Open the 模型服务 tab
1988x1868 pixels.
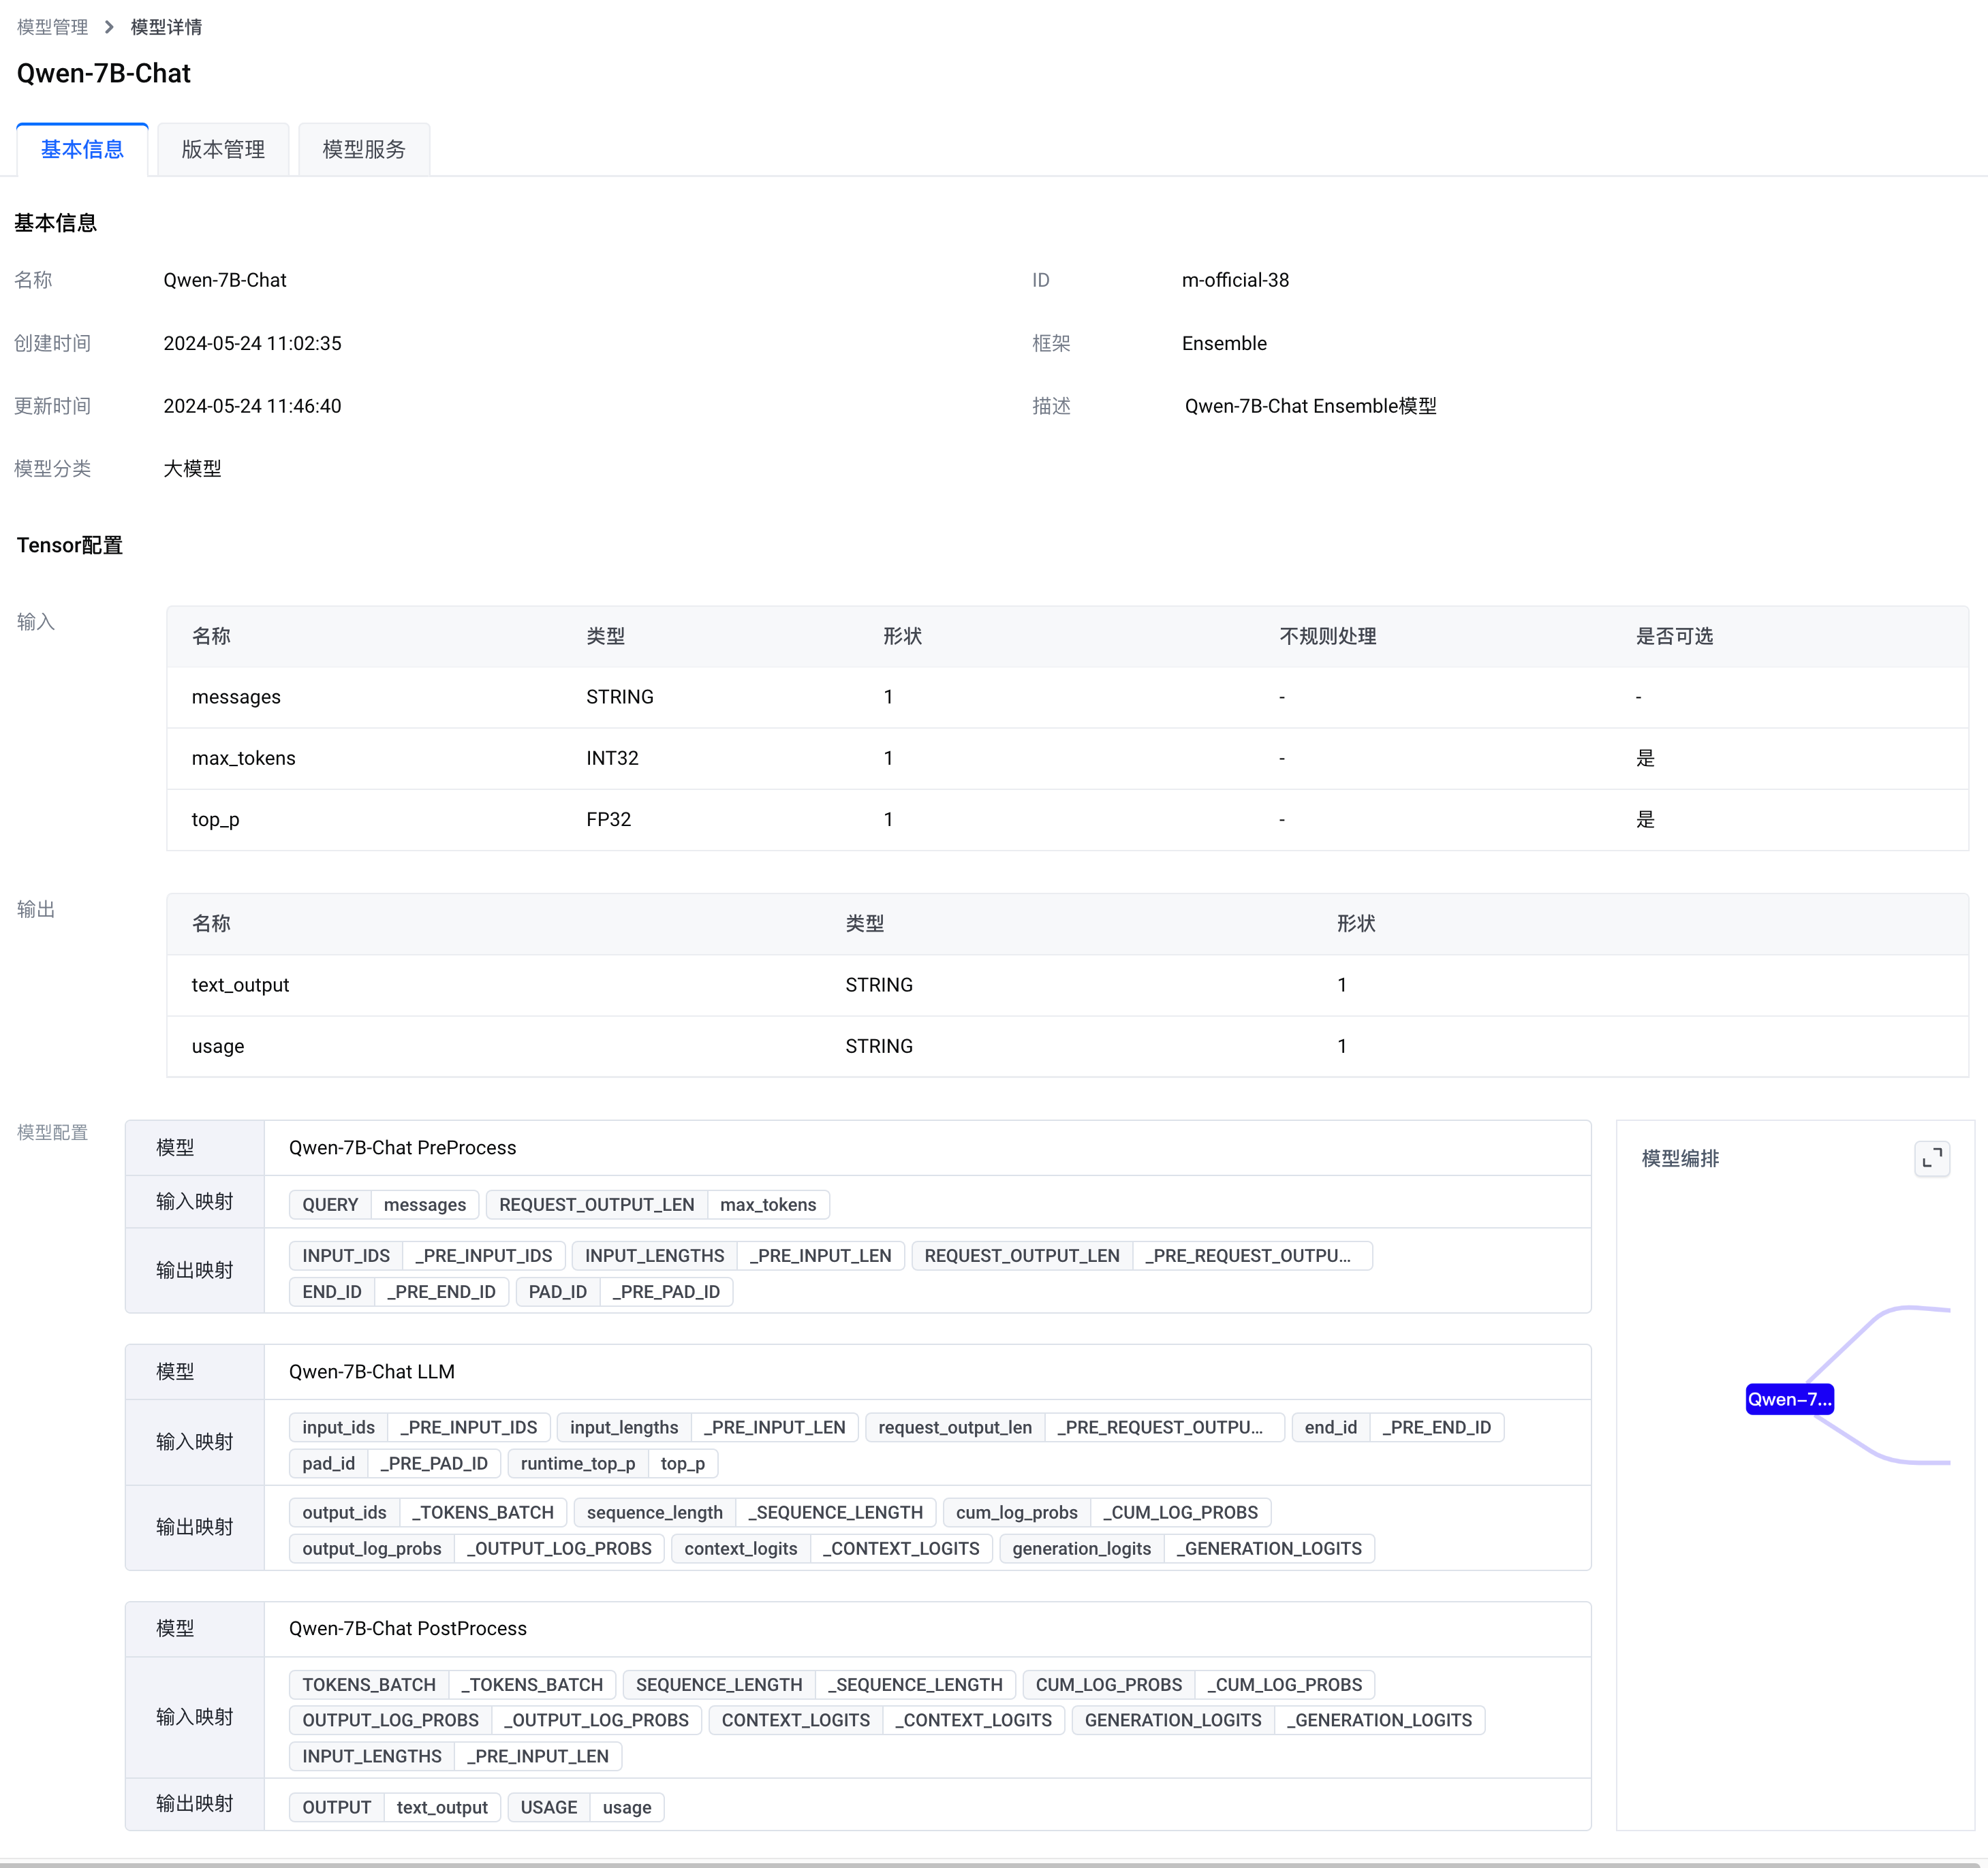coord(364,149)
